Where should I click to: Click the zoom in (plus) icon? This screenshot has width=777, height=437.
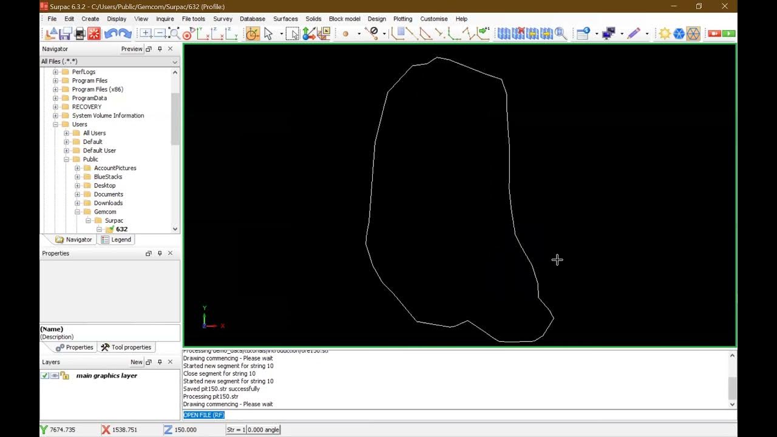pyautogui.click(x=146, y=34)
